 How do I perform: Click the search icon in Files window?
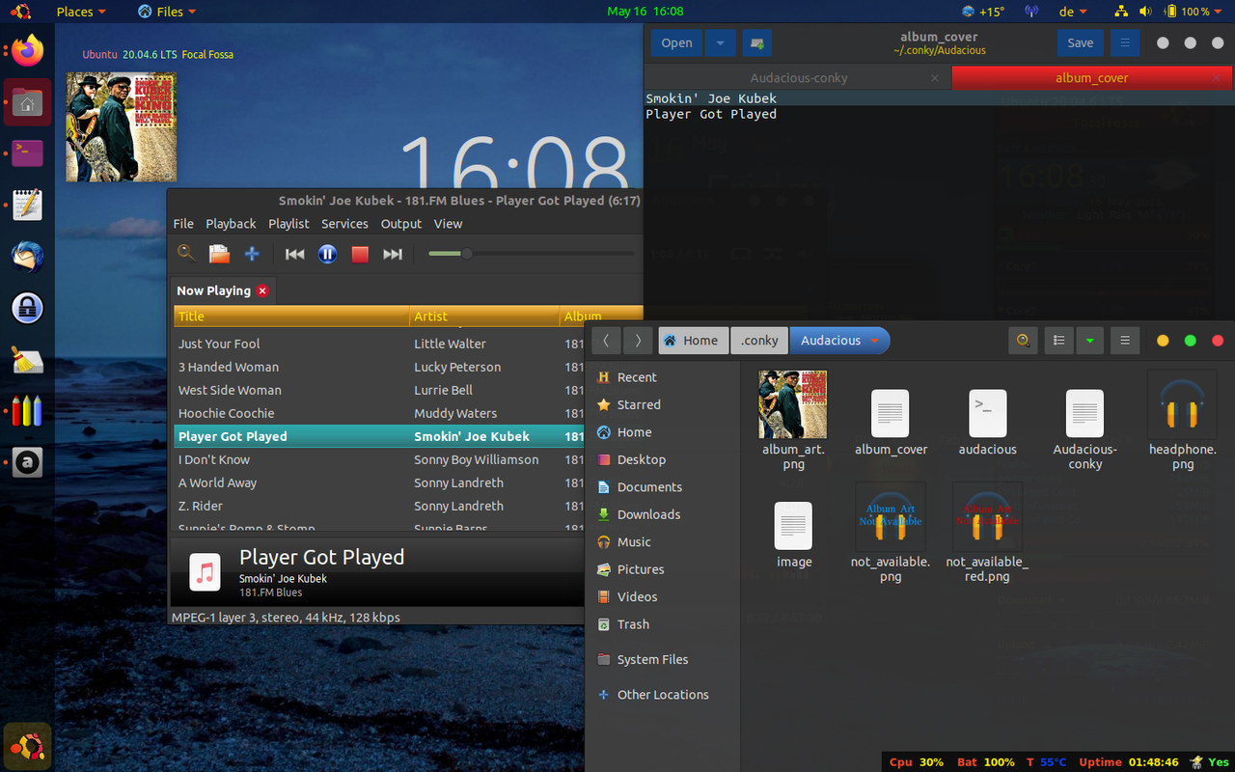tap(1023, 340)
